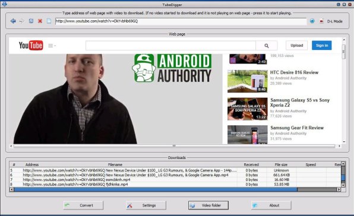Click HTC Desire 816 Review title link
Image resolution: width=354 pixels, height=216 pixels.
(x=294, y=72)
